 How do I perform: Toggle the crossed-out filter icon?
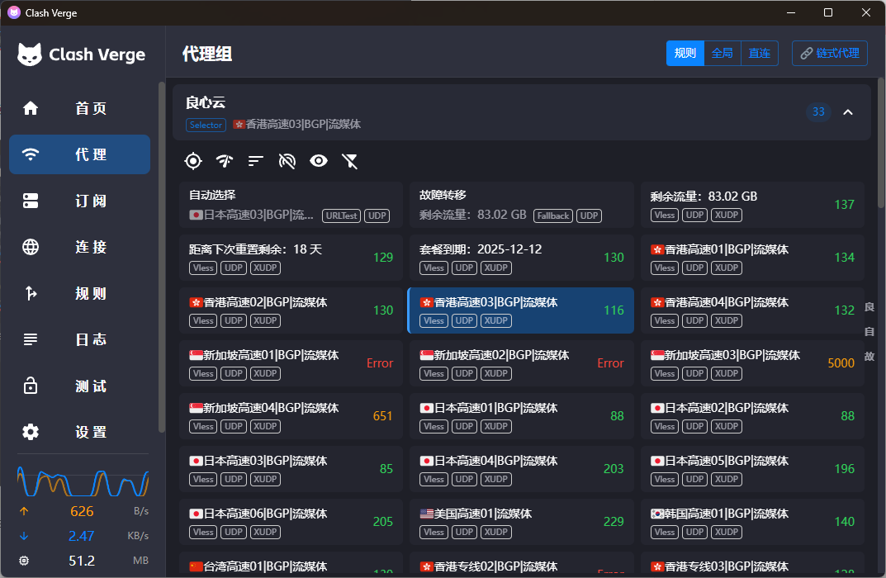(x=350, y=161)
